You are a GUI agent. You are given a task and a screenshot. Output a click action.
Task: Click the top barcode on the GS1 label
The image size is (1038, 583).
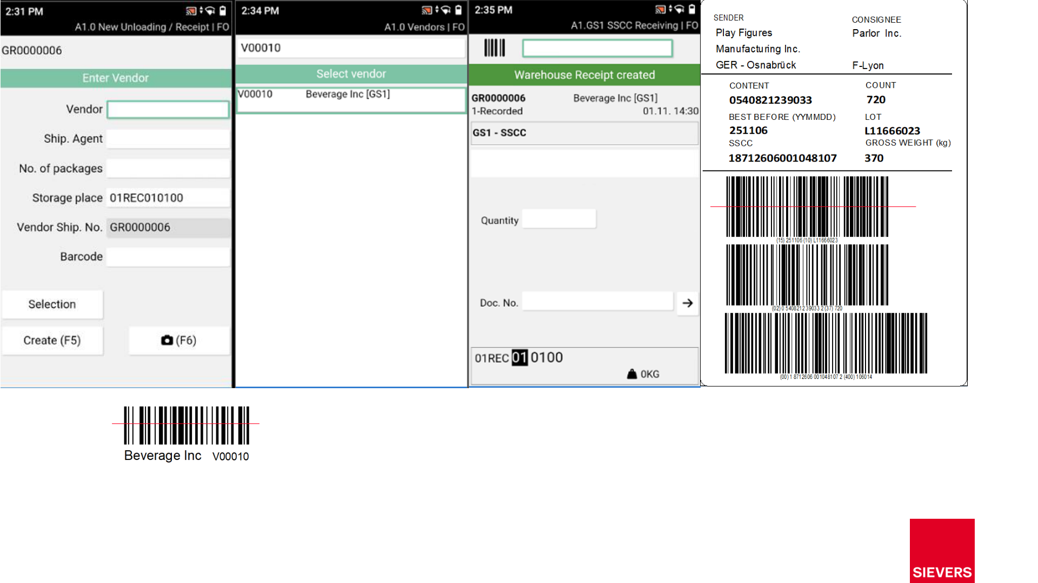807,207
